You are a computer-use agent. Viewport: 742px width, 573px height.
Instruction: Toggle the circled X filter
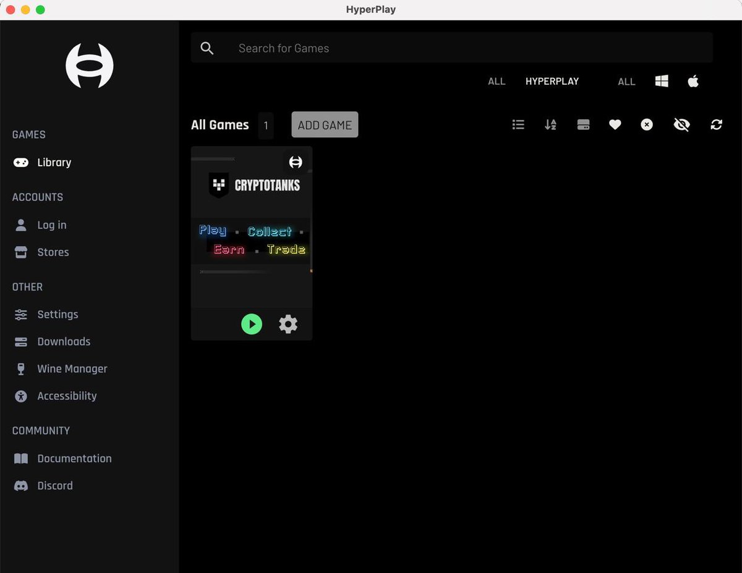click(647, 125)
